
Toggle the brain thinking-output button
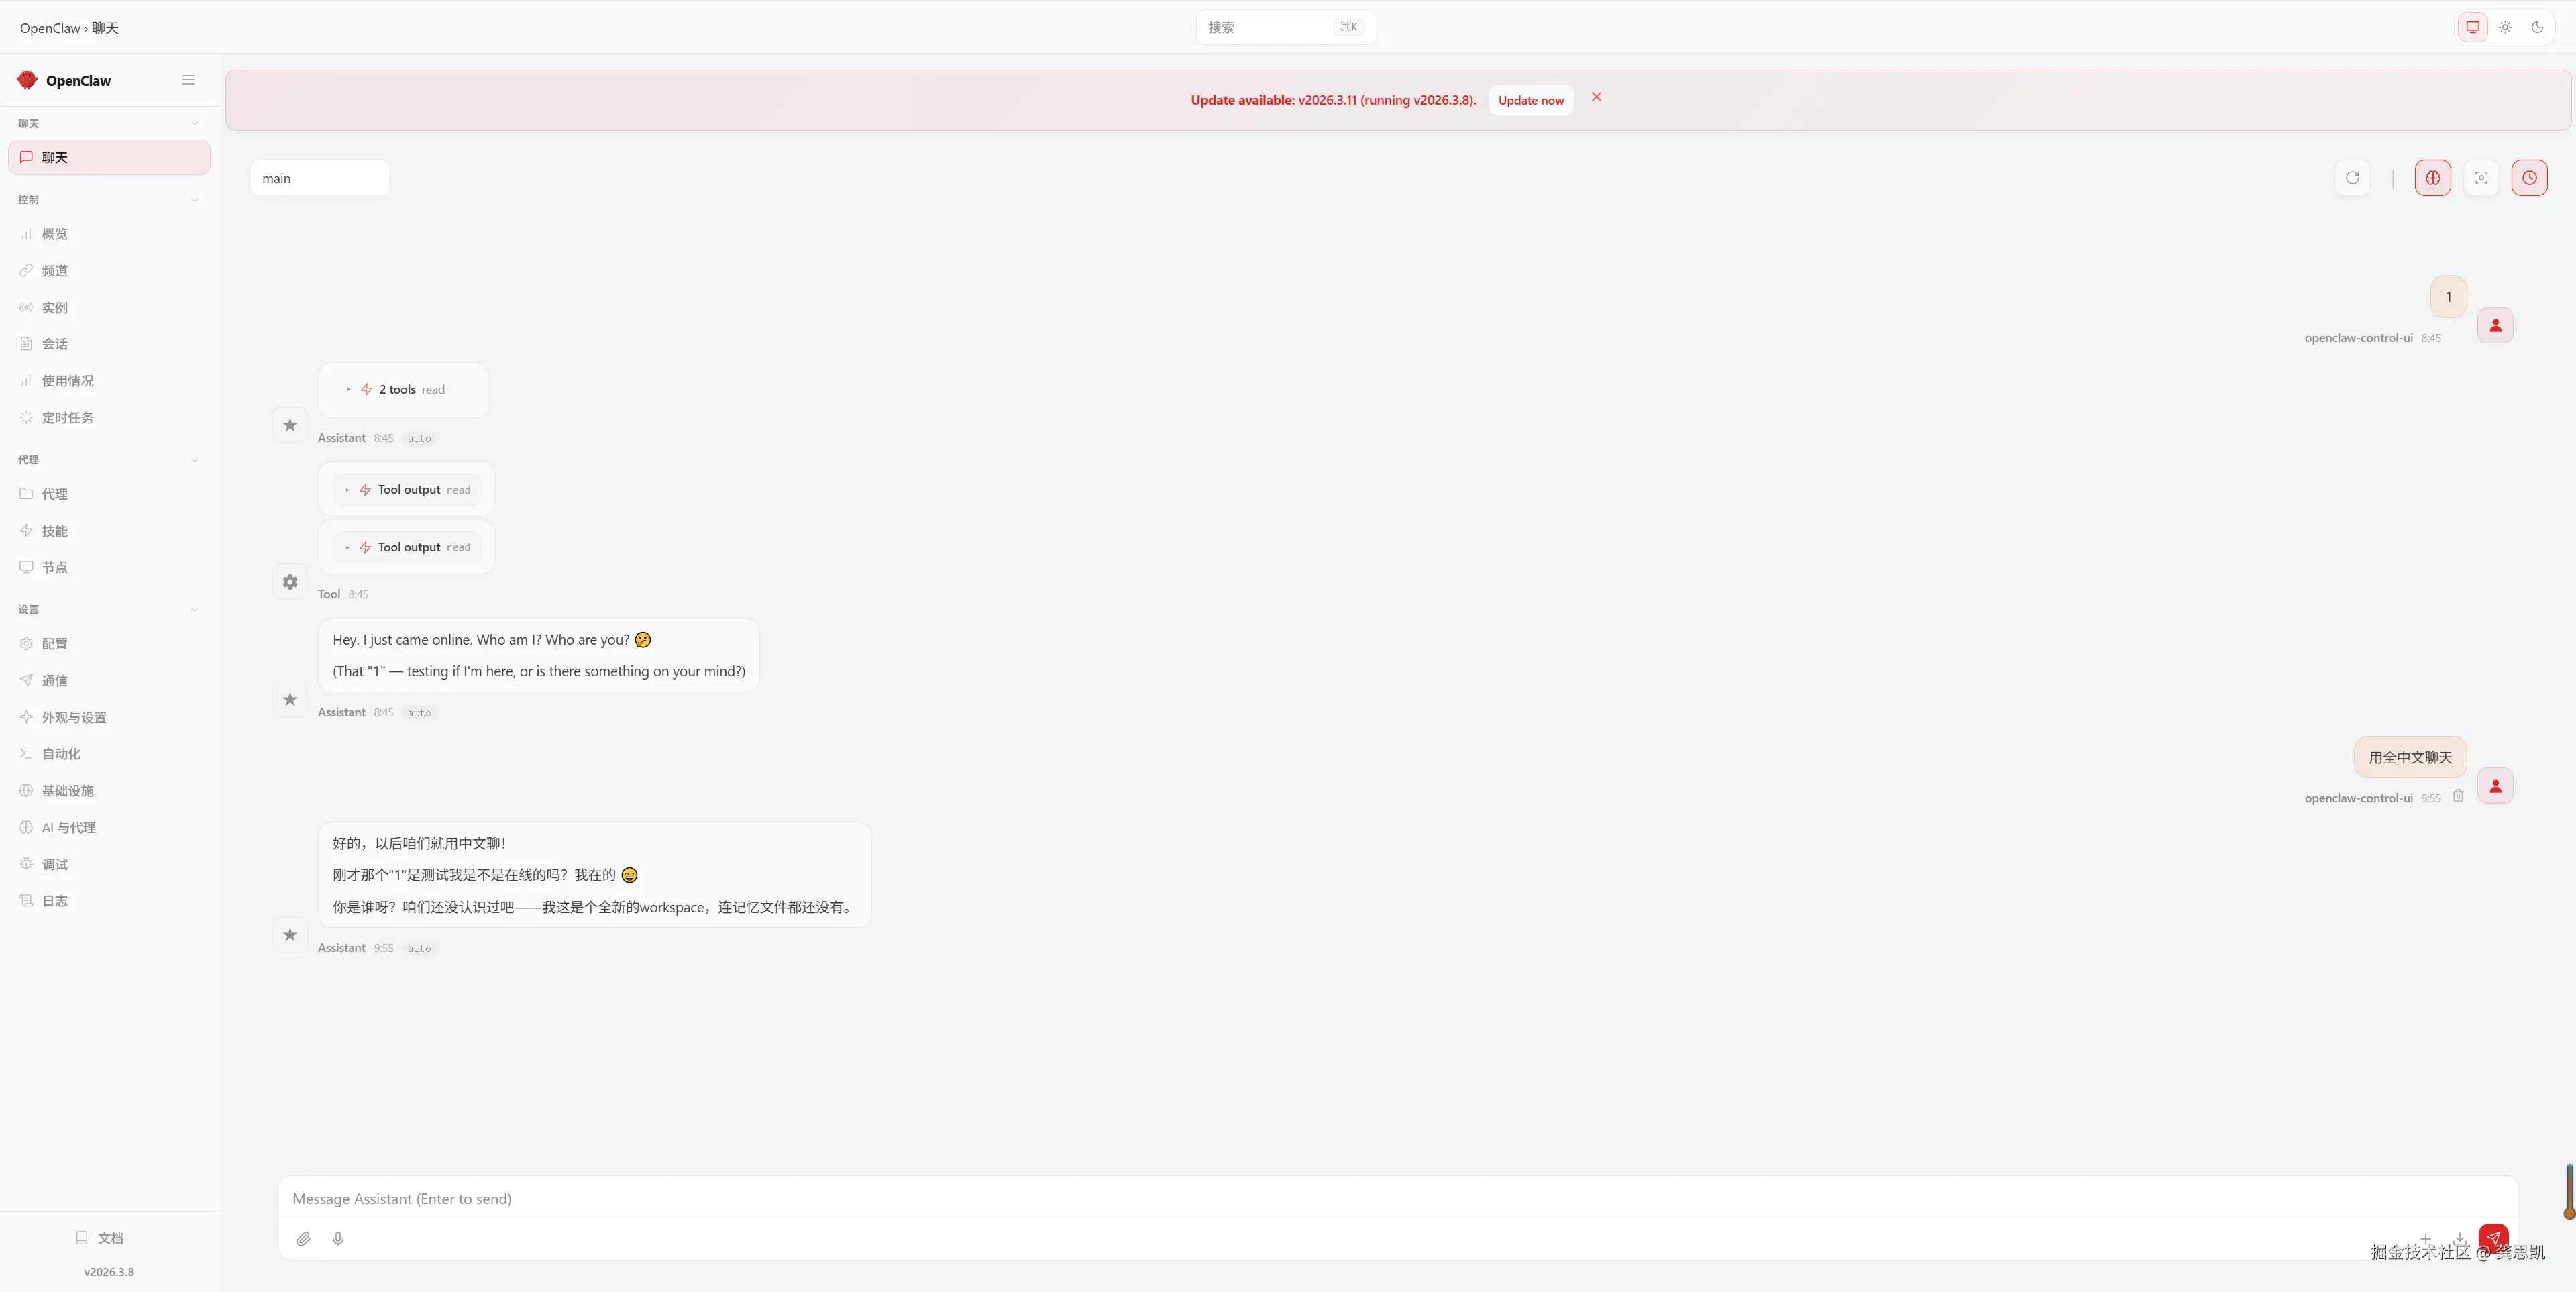tap(2432, 178)
